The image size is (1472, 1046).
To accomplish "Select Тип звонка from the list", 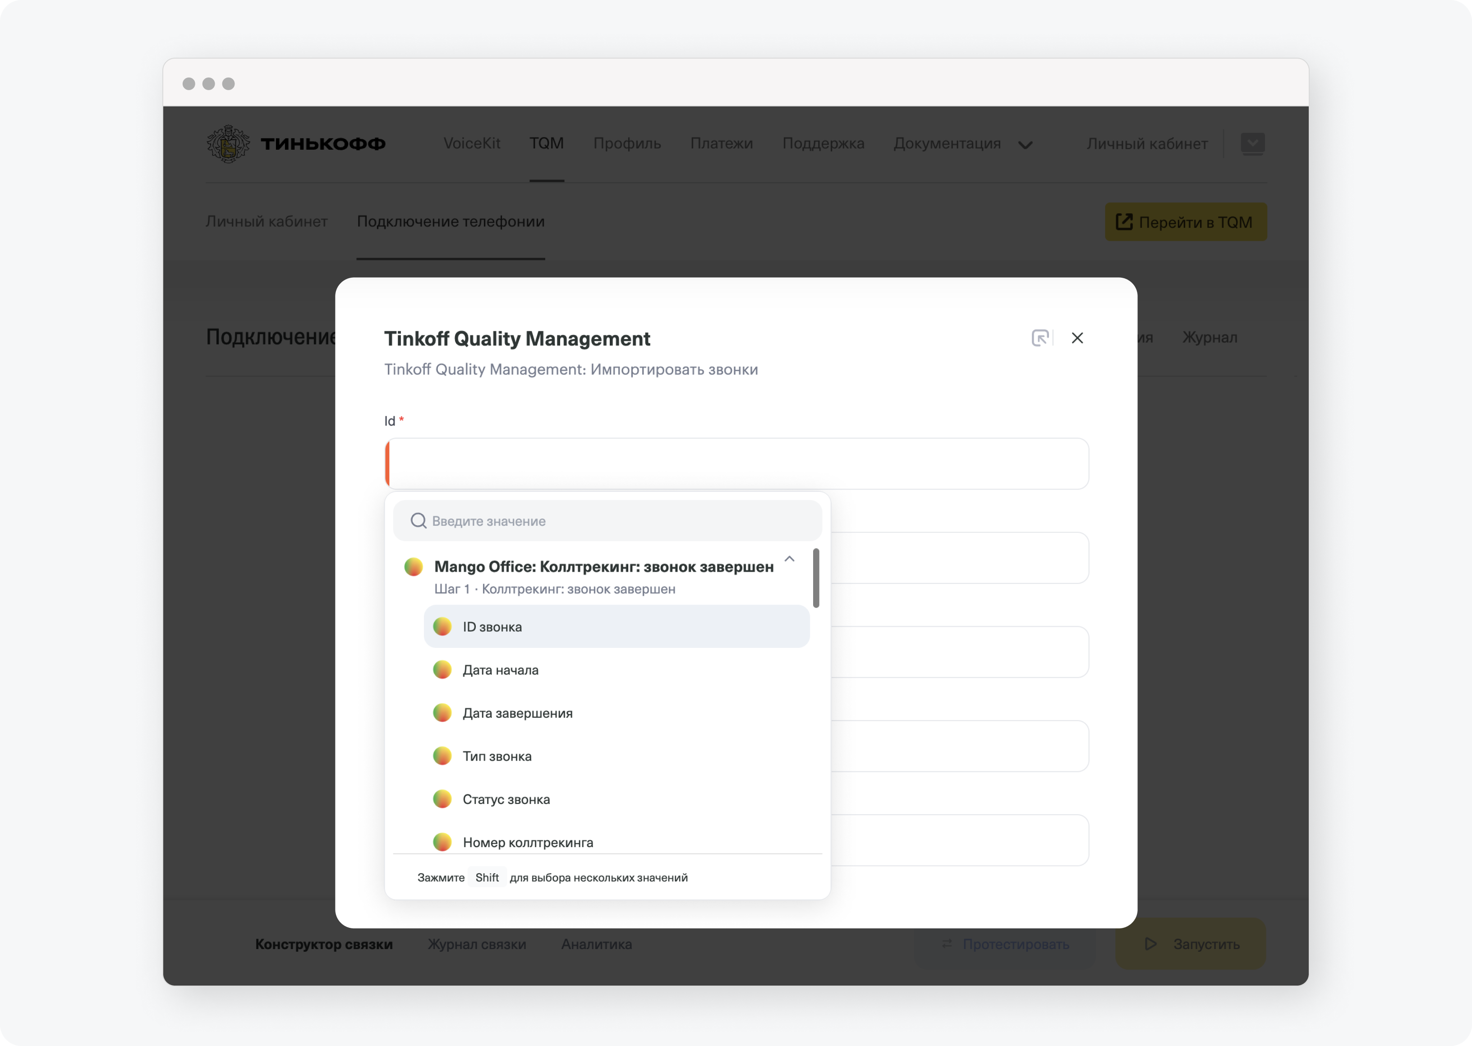I will [616, 756].
